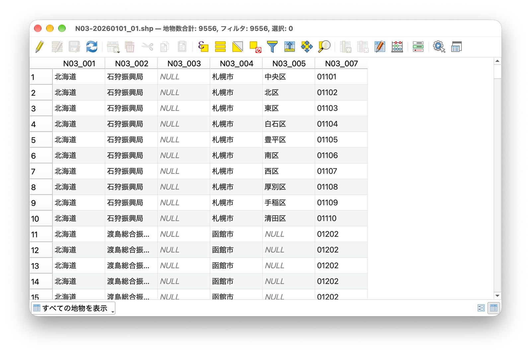Viewport: 531px width, 355px height.
Task: Click the Delete field icon
Action: coord(363,47)
